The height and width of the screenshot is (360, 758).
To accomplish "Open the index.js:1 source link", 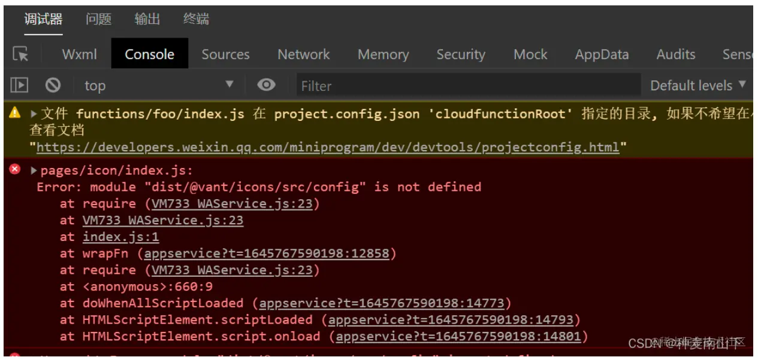I will (x=121, y=237).
